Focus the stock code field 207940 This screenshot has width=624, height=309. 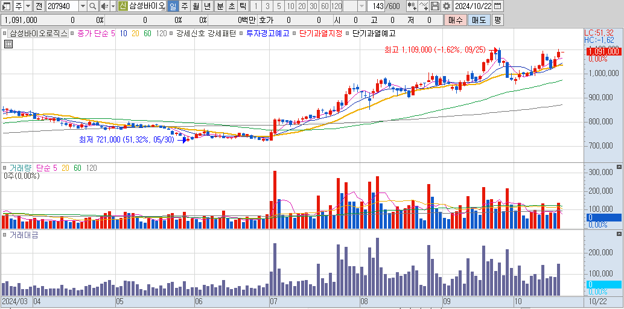coord(63,6)
